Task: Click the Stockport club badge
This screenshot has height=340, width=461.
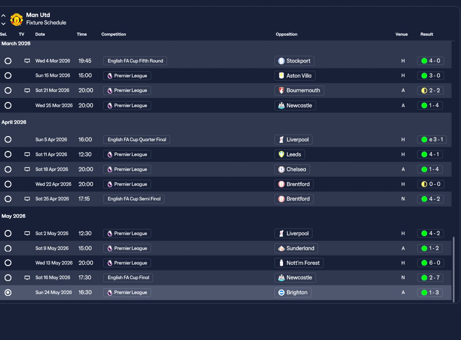Action: [x=281, y=61]
